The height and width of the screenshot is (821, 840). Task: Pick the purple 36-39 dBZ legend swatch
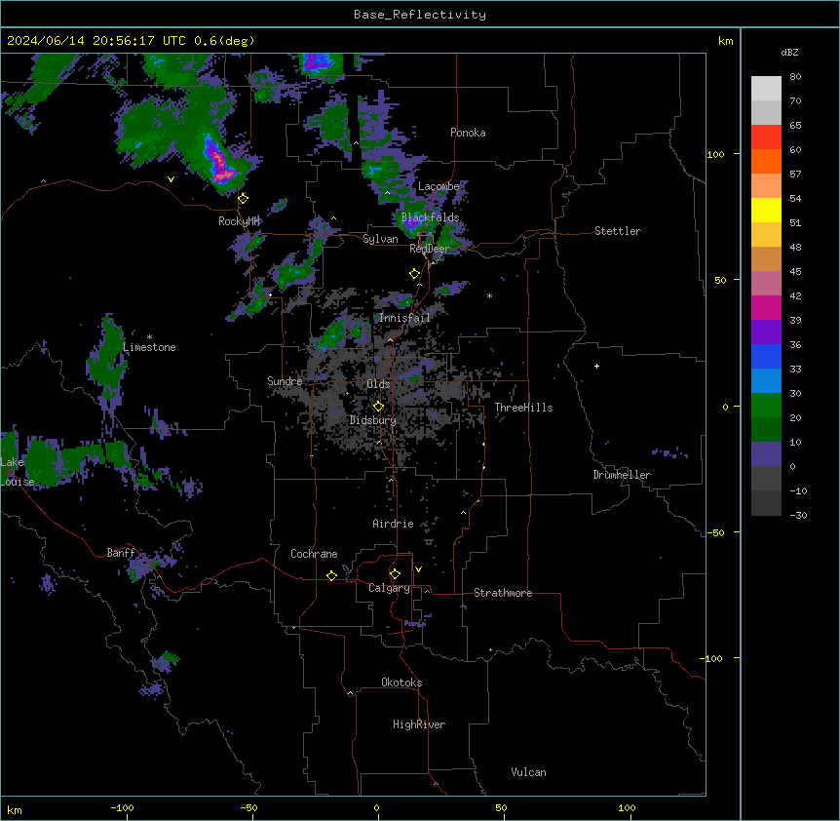click(x=766, y=332)
